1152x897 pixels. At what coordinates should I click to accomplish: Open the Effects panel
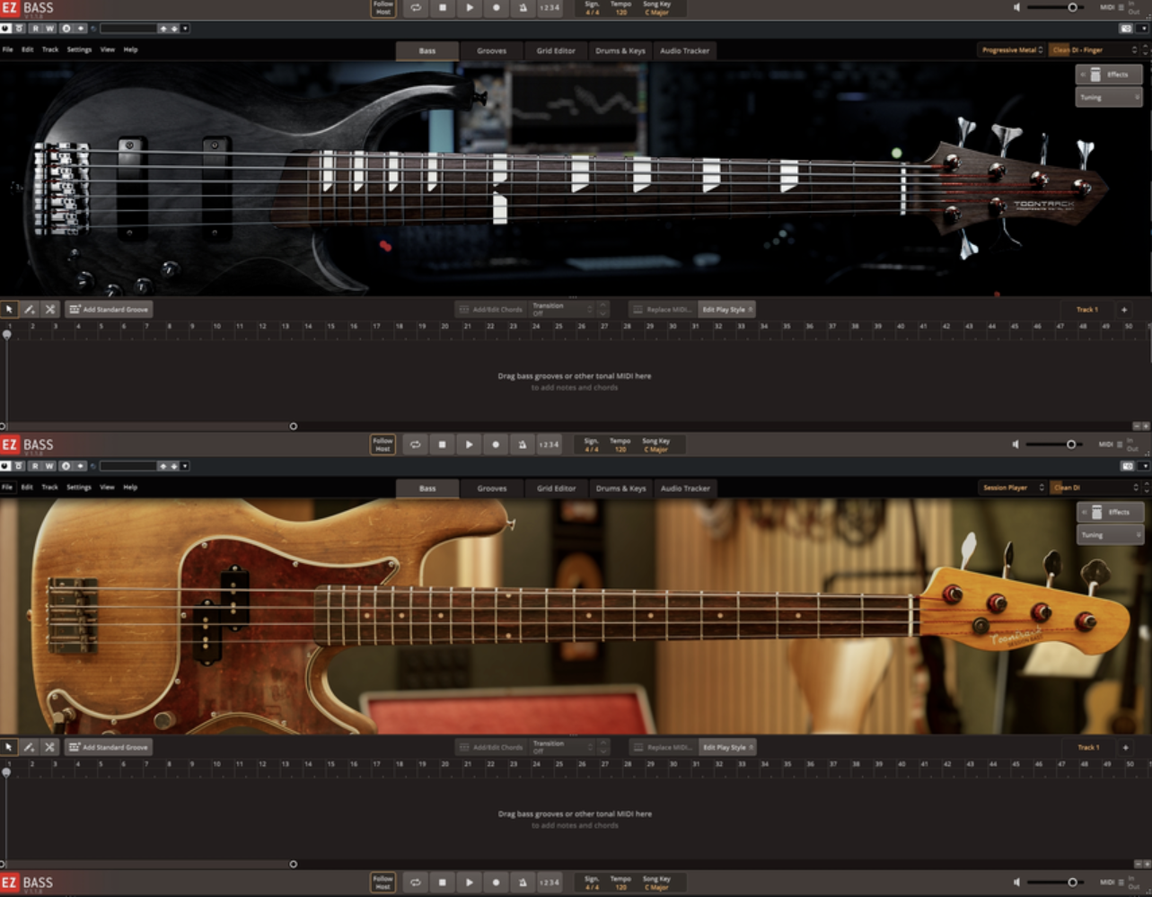[1109, 75]
